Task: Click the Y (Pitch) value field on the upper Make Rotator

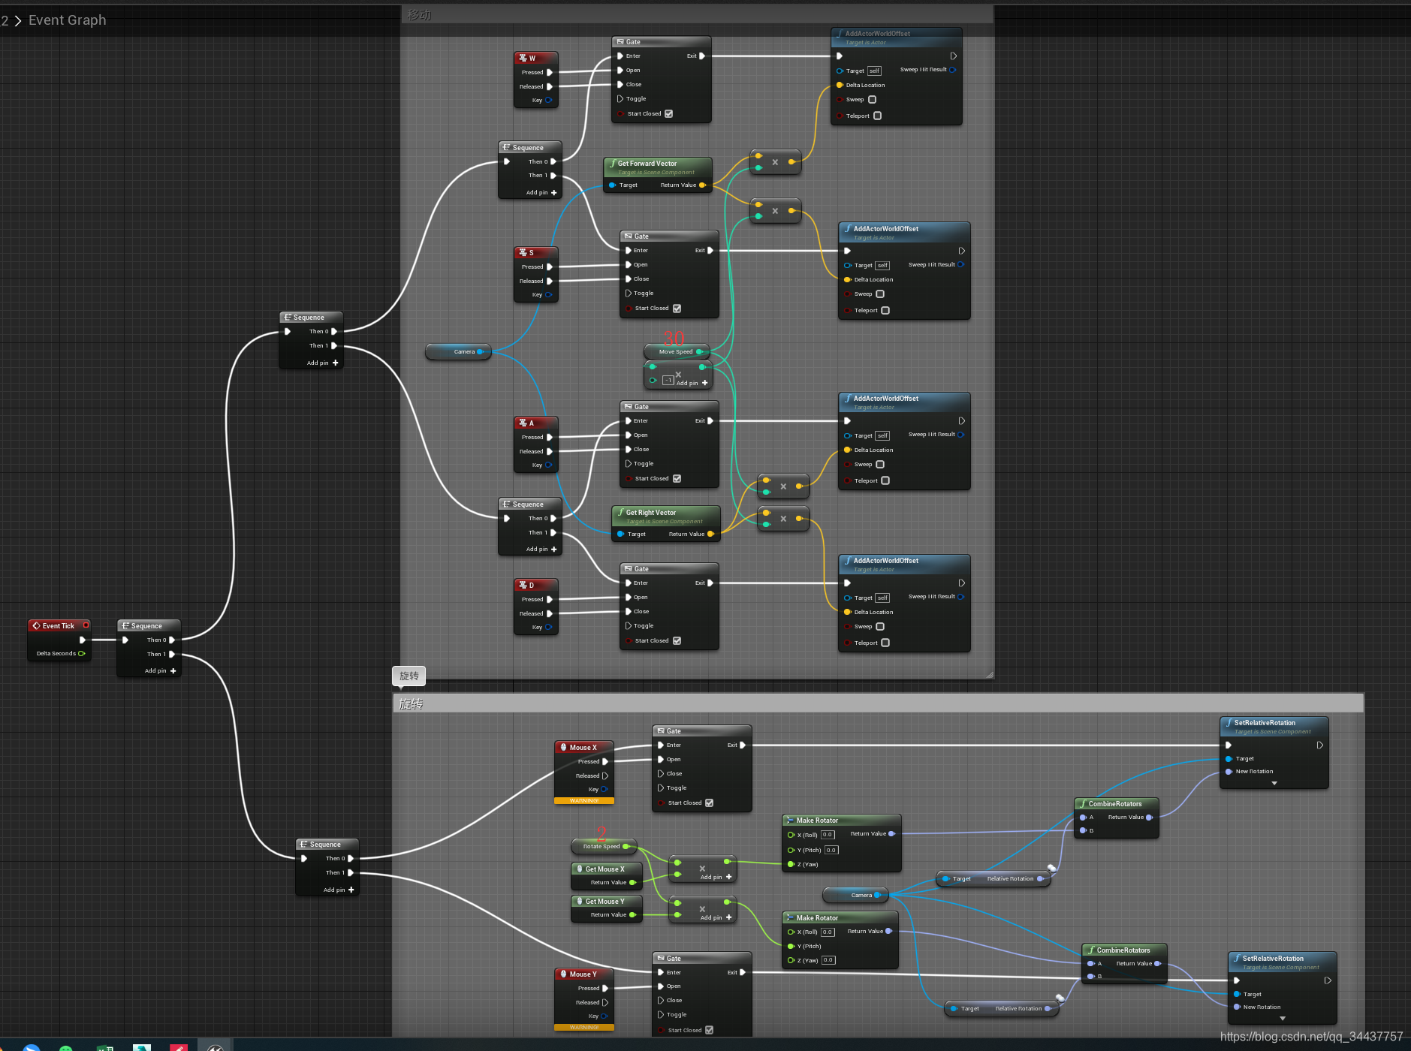Action: tap(831, 850)
